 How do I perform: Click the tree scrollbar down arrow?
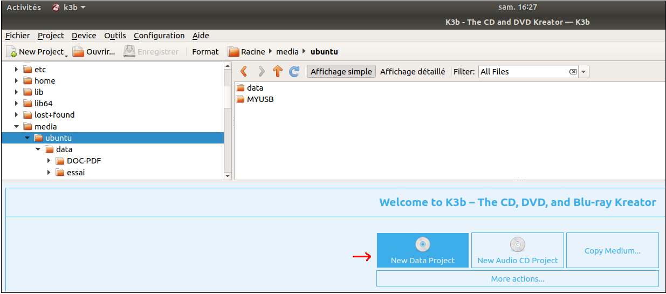pyautogui.click(x=228, y=175)
